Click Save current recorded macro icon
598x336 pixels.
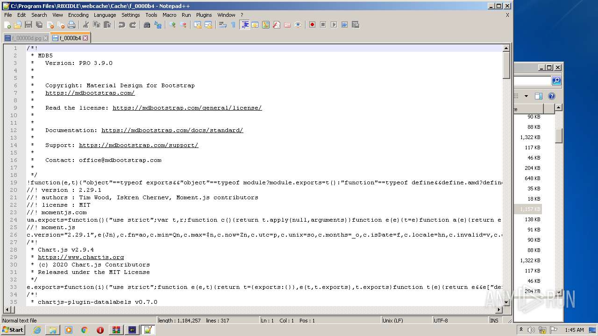pyautogui.click(x=356, y=25)
